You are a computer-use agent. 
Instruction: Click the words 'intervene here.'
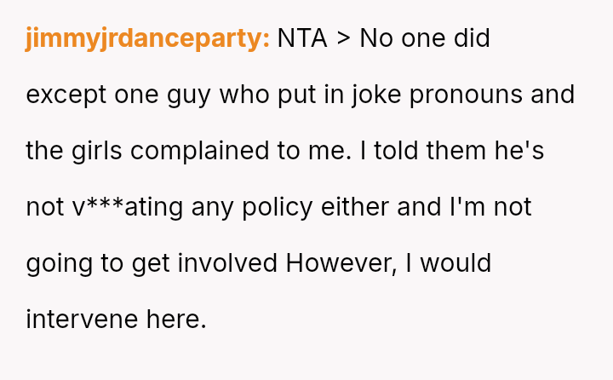(x=116, y=320)
